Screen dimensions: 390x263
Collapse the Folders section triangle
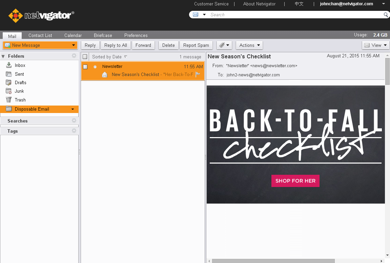point(3,56)
